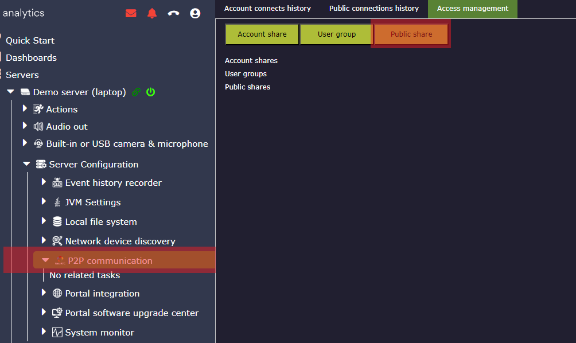Select the Actions tree item label
This screenshot has height=343, width=576.
tap(62, 109)
